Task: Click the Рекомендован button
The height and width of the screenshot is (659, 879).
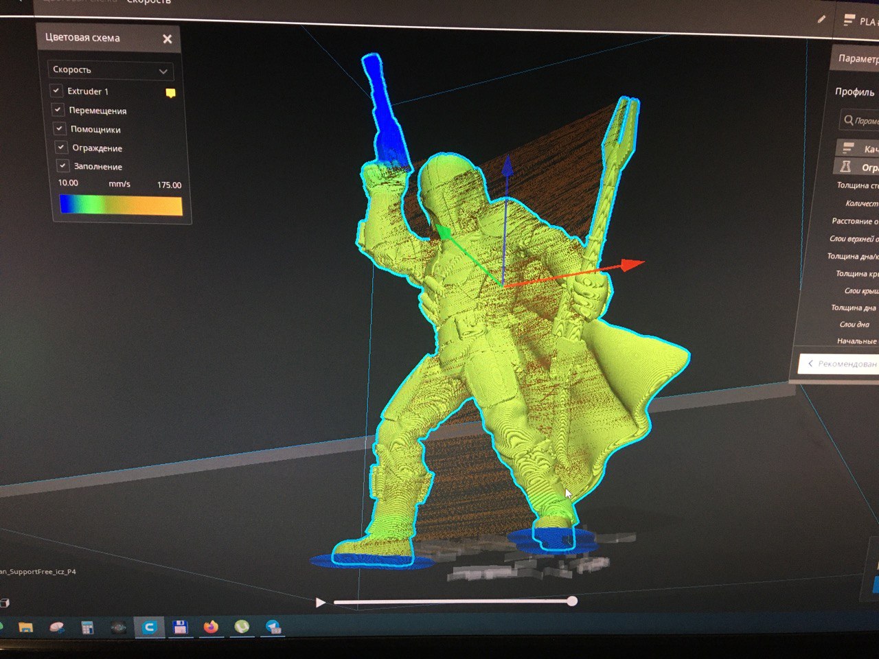Action: coord(838,364)
